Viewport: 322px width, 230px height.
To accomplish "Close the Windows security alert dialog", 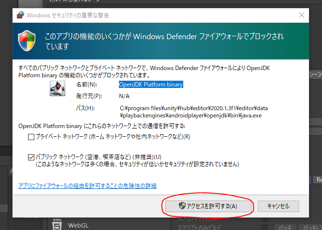I will coord(302,15).
